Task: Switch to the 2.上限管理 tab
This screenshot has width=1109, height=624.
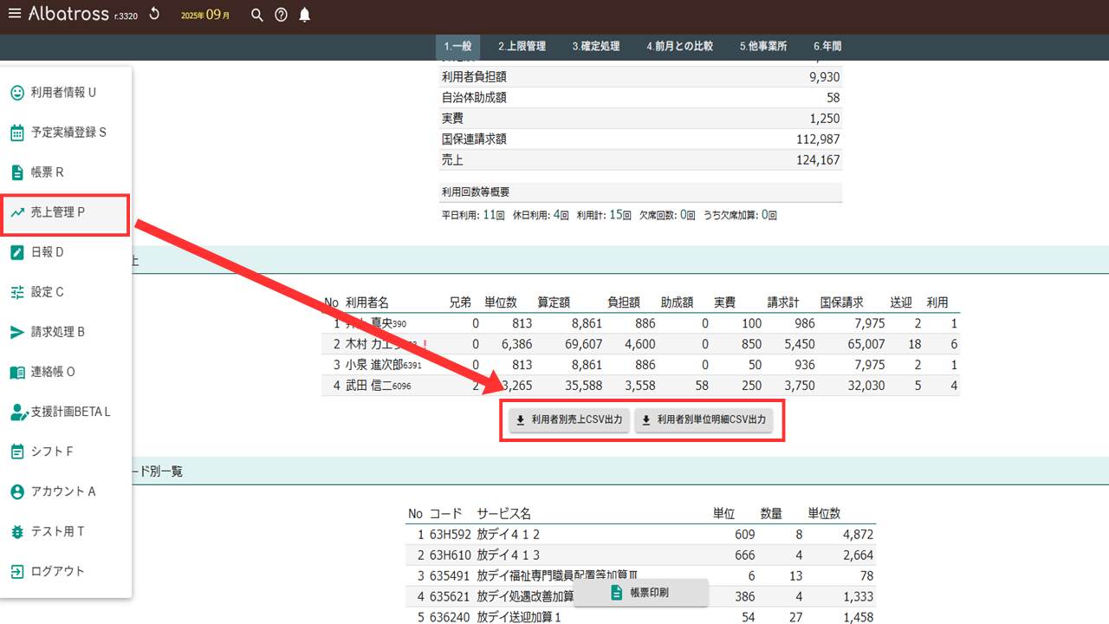Action: 522,47
